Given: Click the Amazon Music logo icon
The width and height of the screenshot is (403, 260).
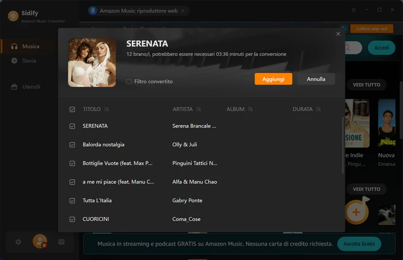Looking at the screenshot, I should [93, 10].
